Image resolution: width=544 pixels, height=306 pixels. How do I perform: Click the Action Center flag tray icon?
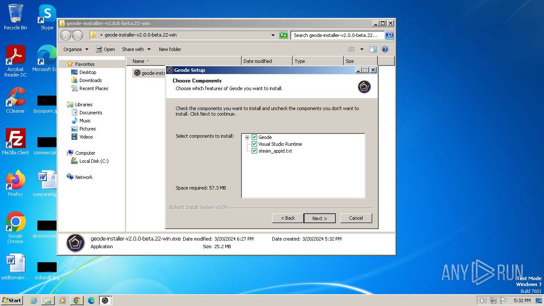[x=504, y=300]
